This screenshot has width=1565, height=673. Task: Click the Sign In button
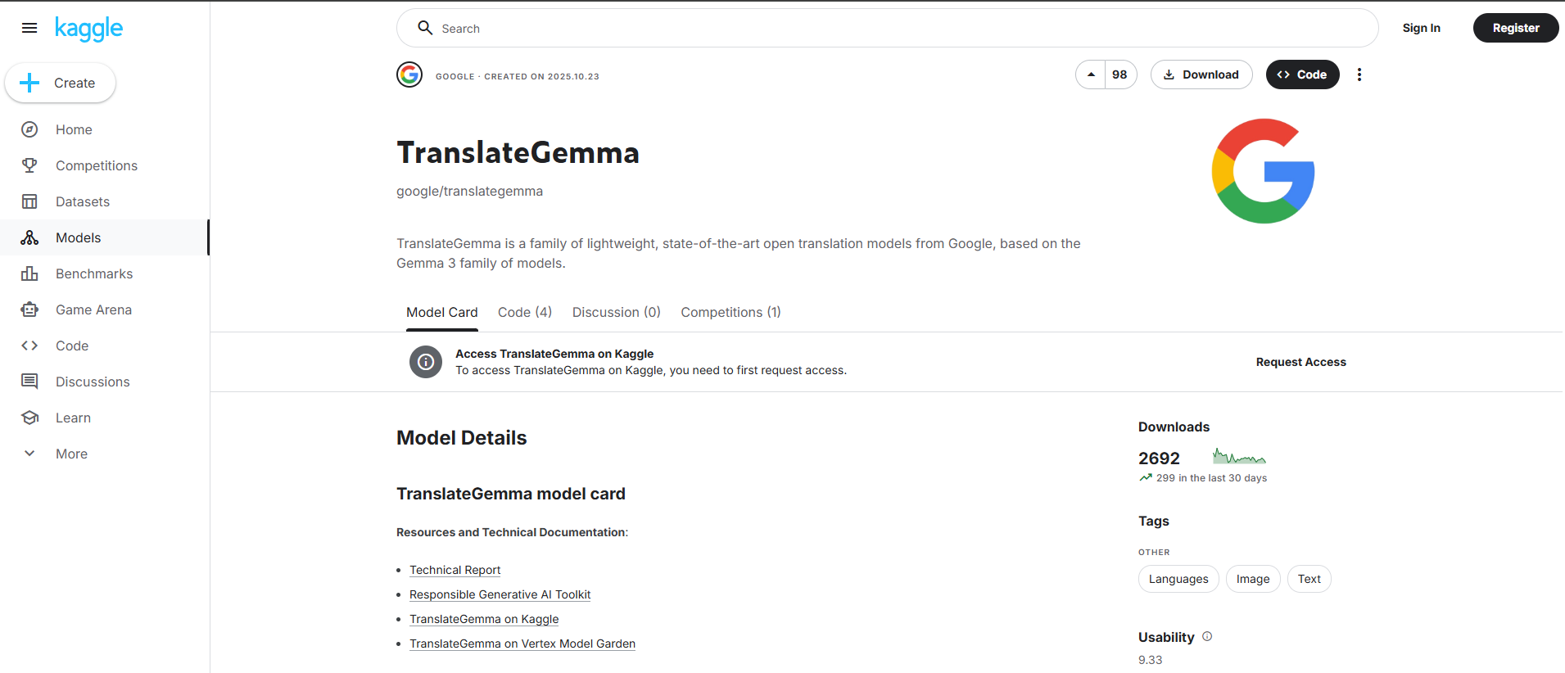(1421, 28)
